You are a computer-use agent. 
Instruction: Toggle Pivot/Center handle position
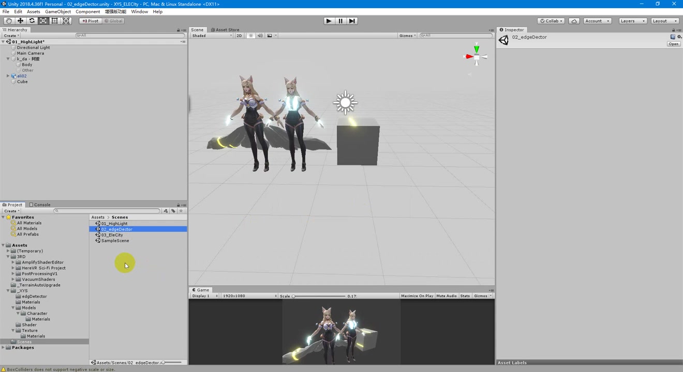point(91,21)
